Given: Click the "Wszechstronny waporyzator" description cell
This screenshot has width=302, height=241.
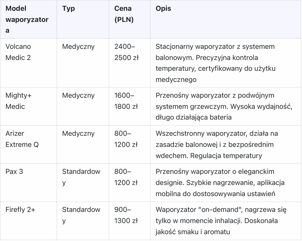Looking at the screenshot, I should [x=217, y=144].
